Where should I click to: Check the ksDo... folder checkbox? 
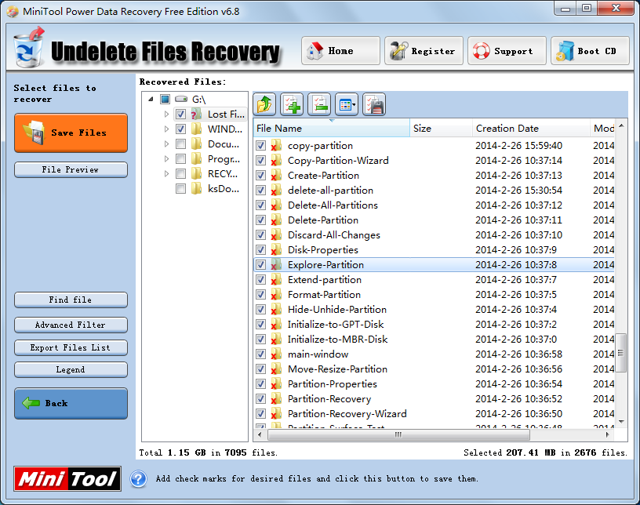181,189
